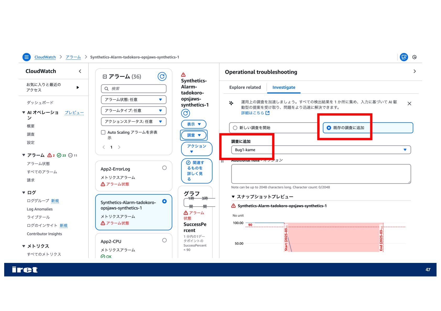Screen dimensions: 441x311
Task: Click the OK count check icon in sidebar
Action: tap(59, 155)
